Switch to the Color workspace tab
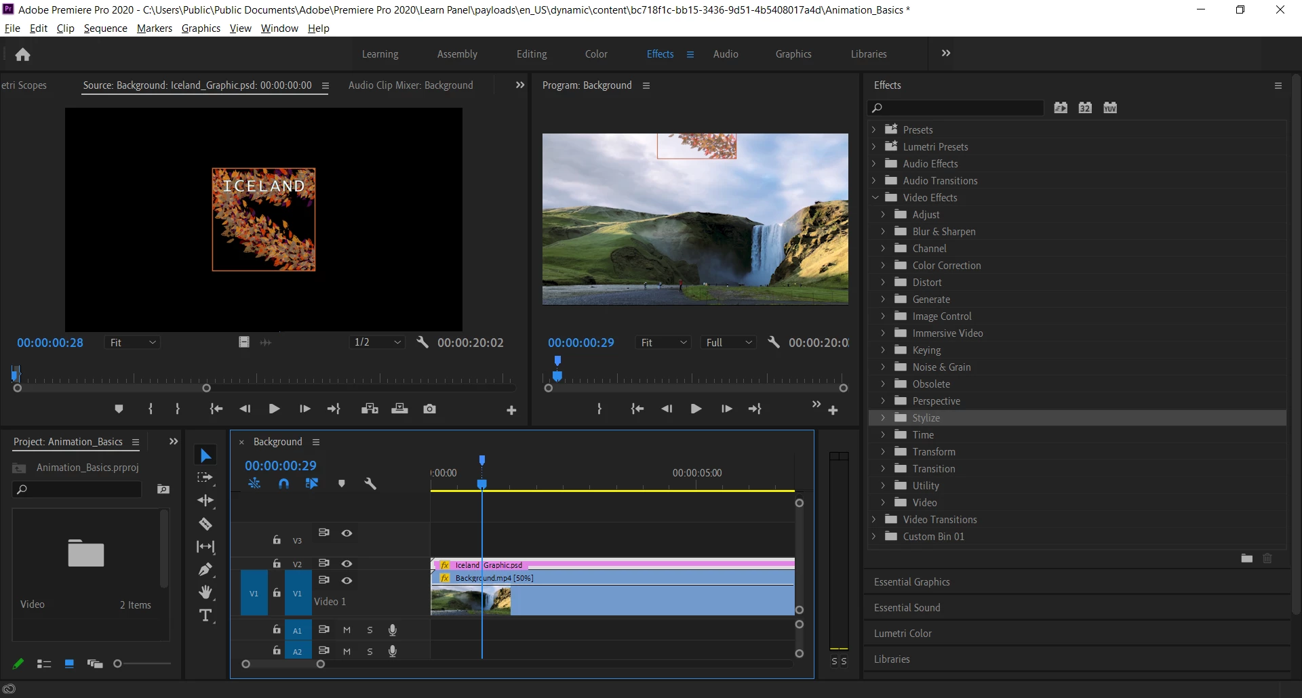This screenshot has height=698, width=1302. 596,54
